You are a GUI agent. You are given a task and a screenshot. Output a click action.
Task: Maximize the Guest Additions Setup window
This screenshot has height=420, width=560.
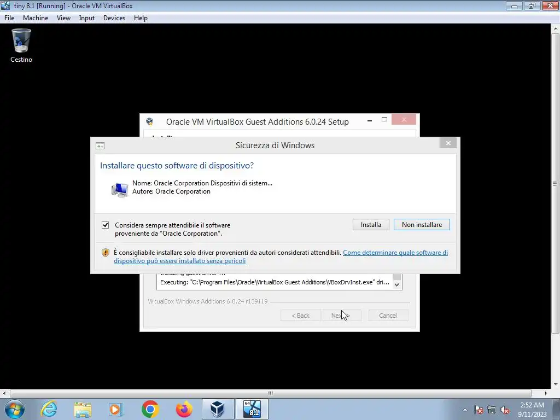384,120
